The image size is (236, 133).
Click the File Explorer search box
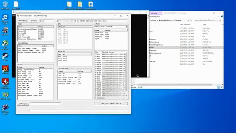[208, 20]
